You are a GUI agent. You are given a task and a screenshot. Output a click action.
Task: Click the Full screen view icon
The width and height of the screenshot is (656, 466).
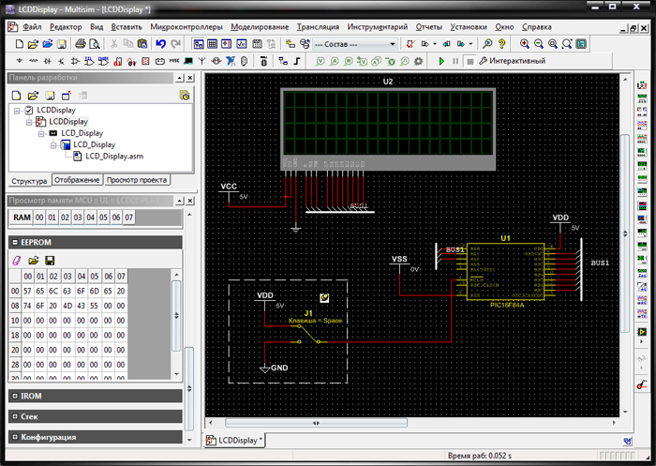click(581, 43)
